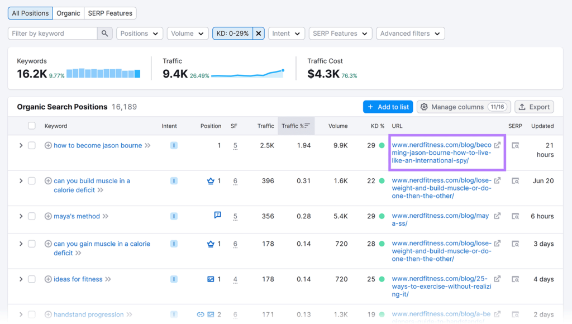Click featured snippet icon in "maya's method" row
The width and height of the screenshot is (572, 324).
coord(217,215)
